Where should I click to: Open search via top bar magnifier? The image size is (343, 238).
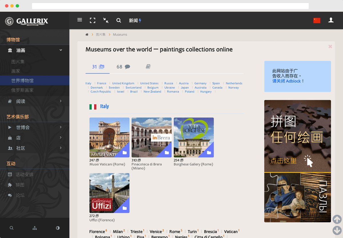pyautogui.click(x=119, y=20)
